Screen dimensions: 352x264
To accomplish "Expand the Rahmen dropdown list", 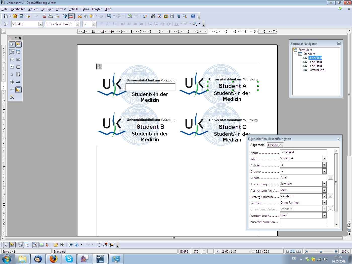I will 324,203.
